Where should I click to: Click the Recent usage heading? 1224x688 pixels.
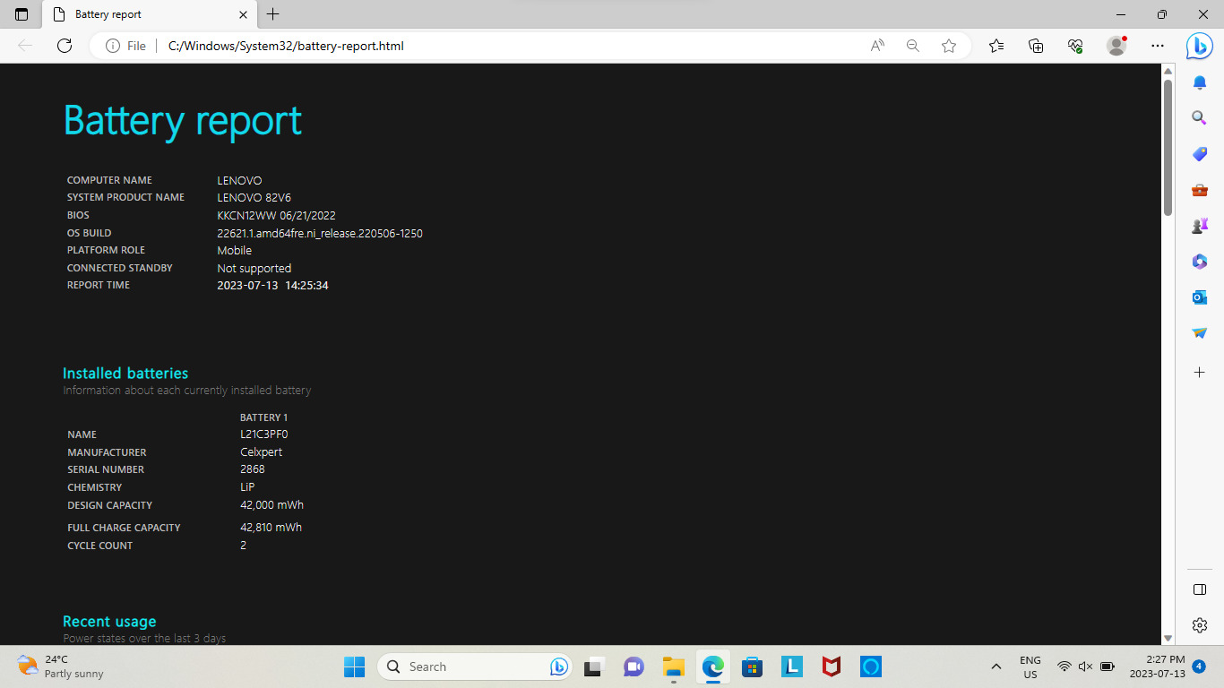tap(109, 621)
